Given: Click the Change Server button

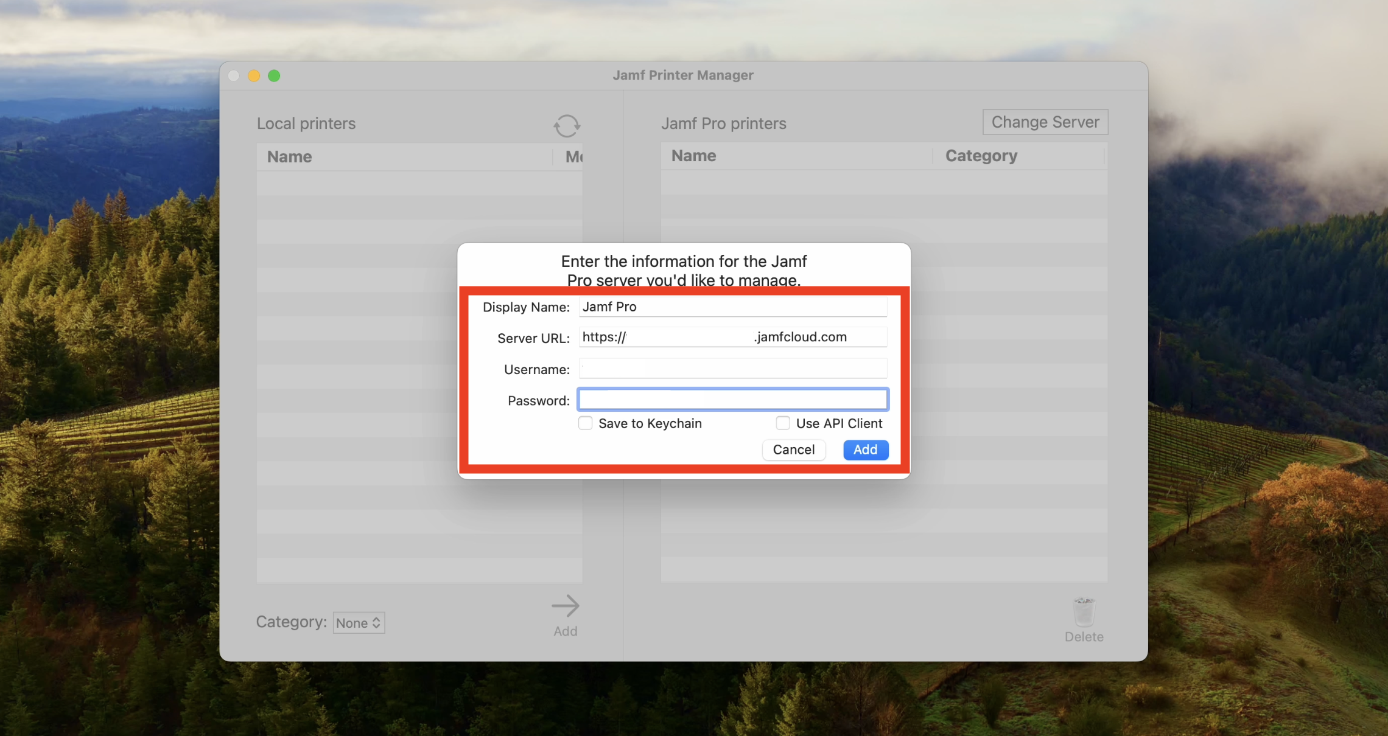Looking at the screenshot, I should click(x=1045, y=122).
